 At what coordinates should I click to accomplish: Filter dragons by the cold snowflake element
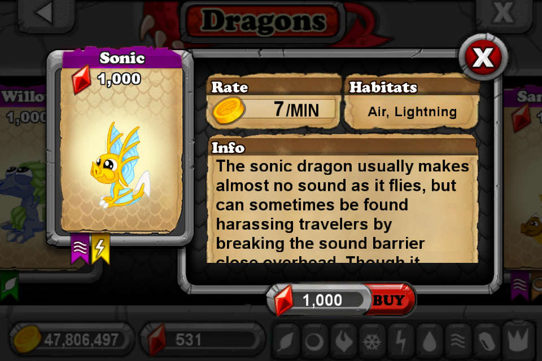(x=372, y=341)
